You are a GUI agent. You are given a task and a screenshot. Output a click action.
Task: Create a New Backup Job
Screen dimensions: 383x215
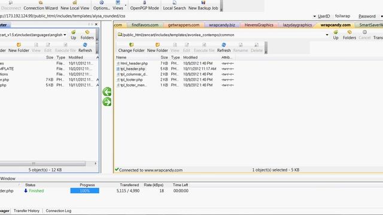coord(203,5)
